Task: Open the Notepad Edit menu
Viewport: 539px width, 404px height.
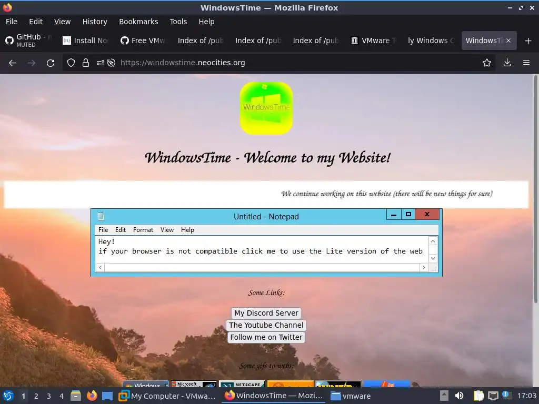Action: (121, 230)
